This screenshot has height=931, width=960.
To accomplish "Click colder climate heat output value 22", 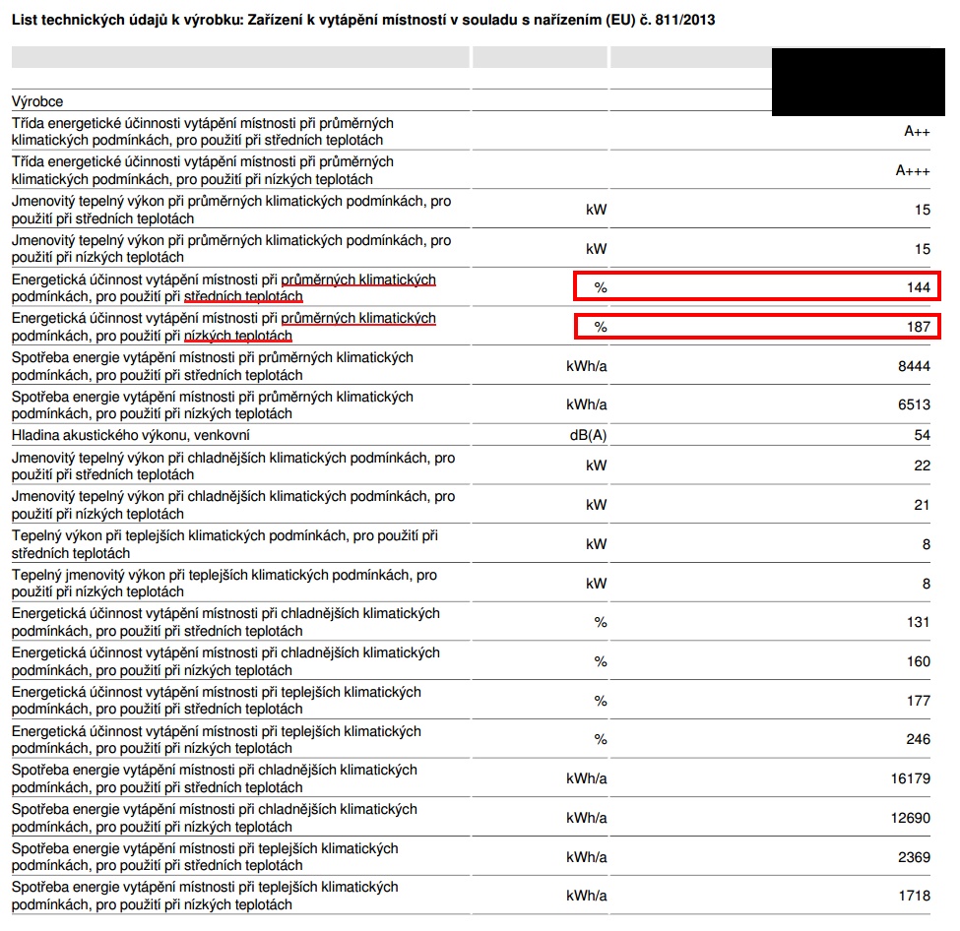I will [922, 465].
